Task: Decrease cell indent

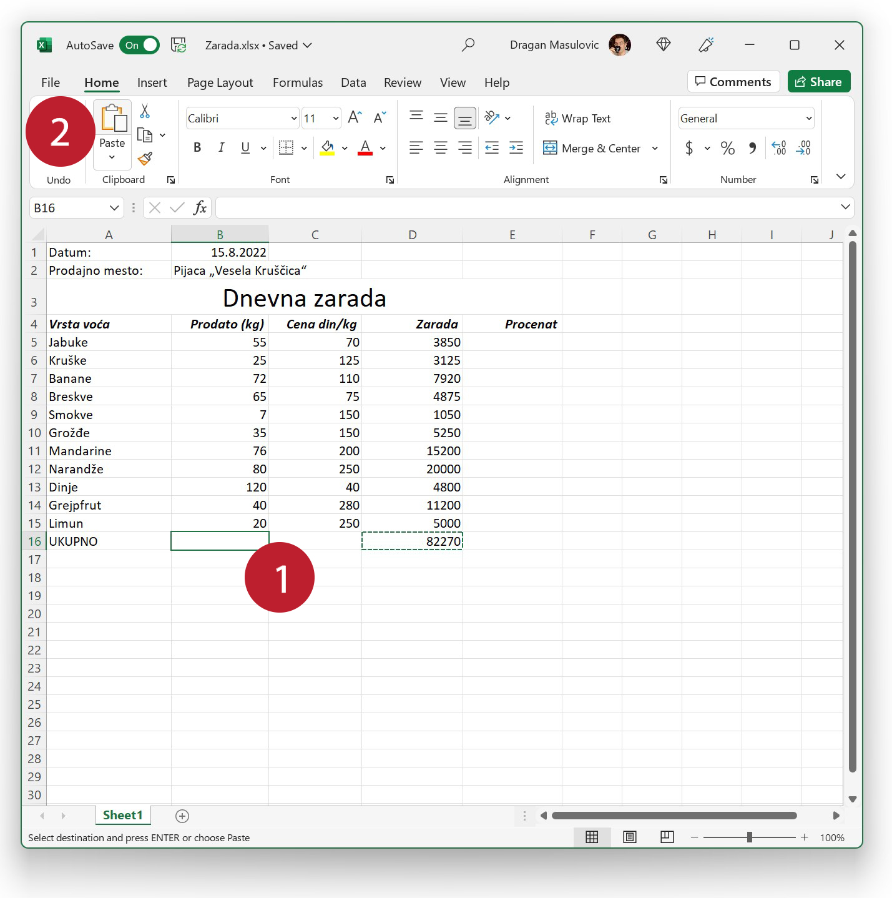Action: point(492,148)
